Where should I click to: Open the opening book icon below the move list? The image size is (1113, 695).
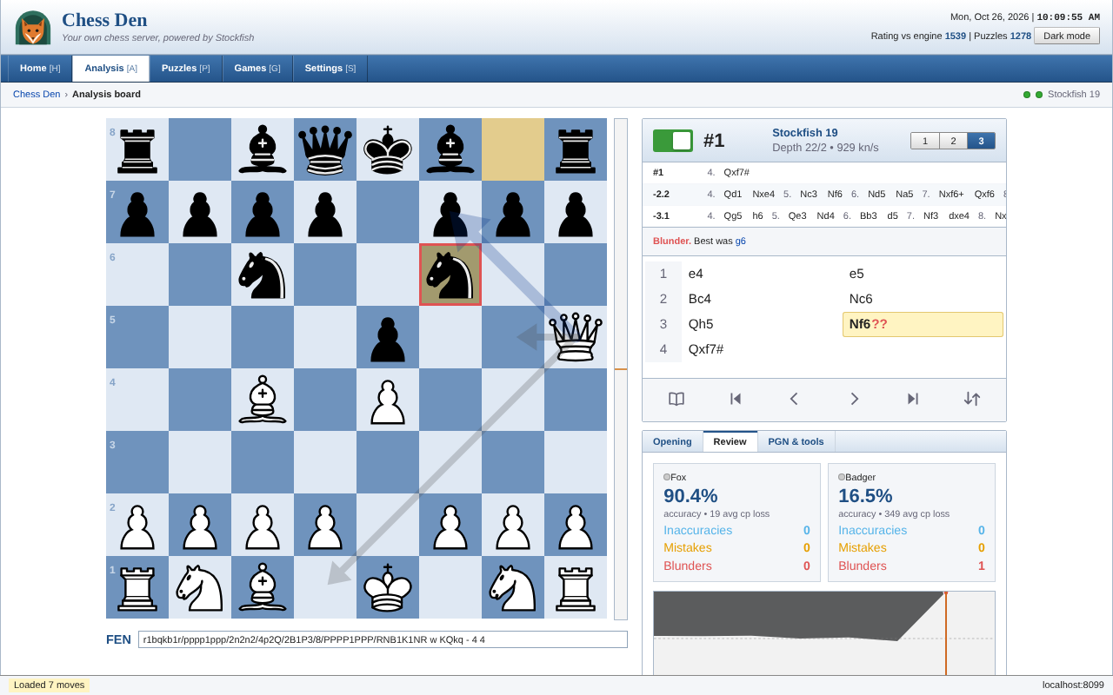676,399
